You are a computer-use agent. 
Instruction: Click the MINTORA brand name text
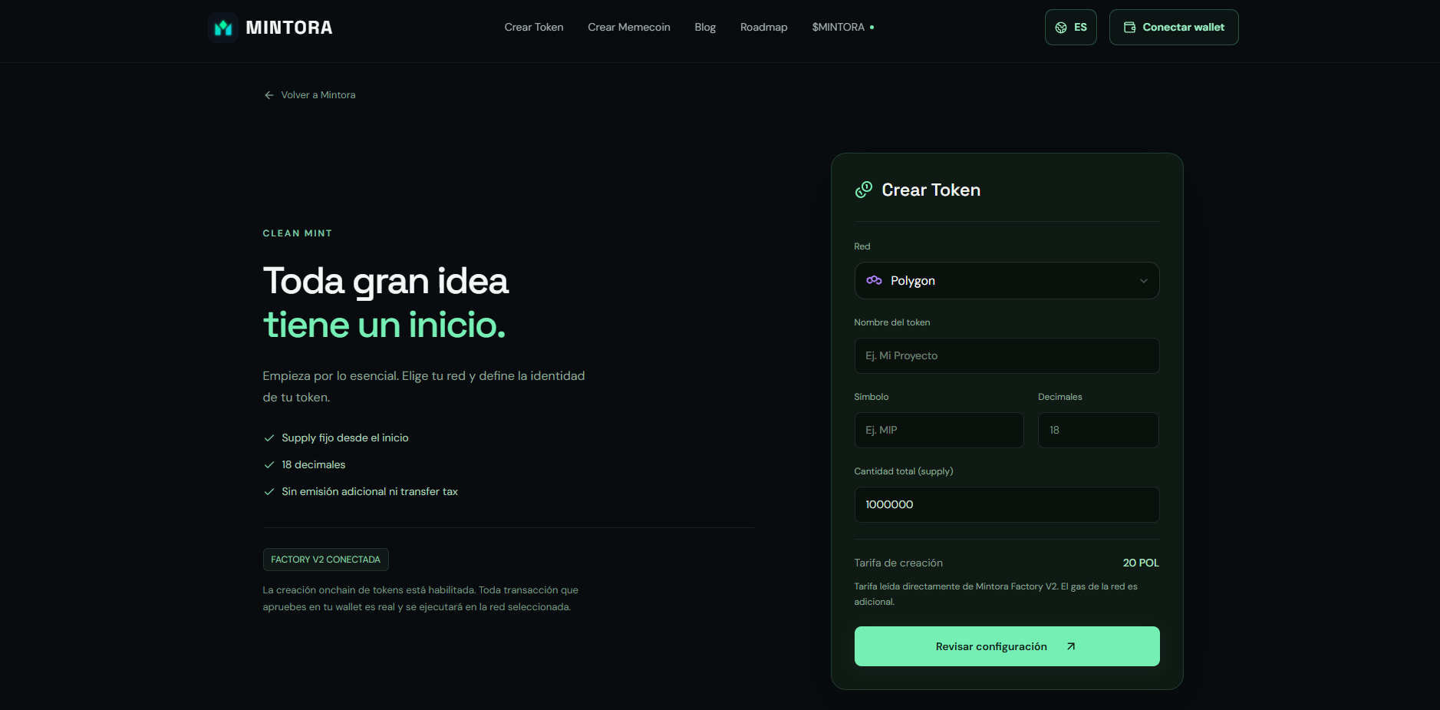click(289, 28)
